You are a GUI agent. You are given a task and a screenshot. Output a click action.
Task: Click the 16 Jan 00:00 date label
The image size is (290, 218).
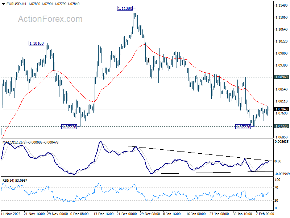[x=196, y=214]
